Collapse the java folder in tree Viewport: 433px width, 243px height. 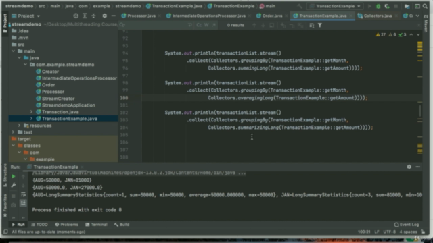(x=20, y=58)
